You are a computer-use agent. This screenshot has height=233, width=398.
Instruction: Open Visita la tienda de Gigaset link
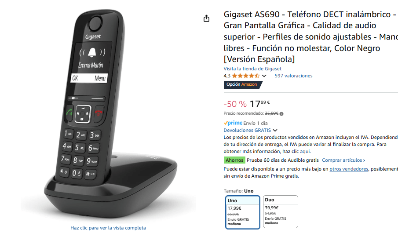tap(252, 69)
